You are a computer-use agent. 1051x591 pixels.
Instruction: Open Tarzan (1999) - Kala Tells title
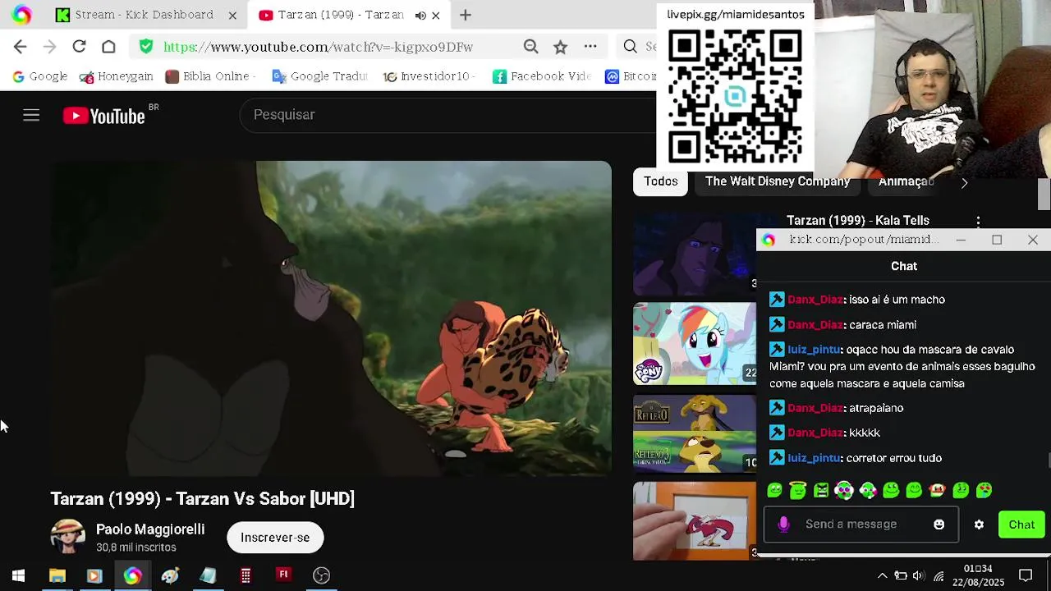858,220
